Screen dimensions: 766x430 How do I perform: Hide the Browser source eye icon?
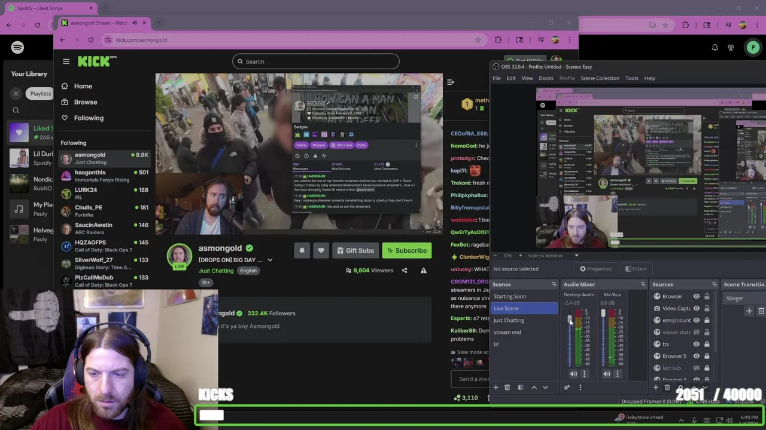point(697,296)
